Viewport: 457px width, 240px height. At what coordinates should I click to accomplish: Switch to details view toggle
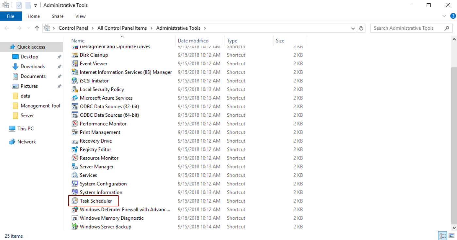[x=443, y=236]
